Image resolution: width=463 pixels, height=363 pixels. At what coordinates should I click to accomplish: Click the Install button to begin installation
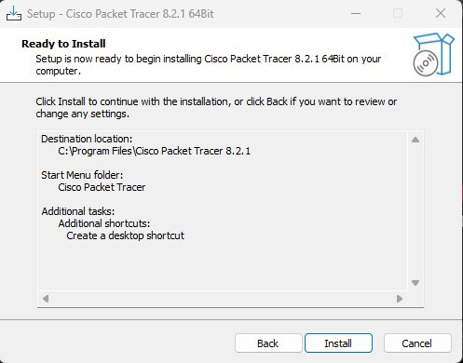click(338, 343)
